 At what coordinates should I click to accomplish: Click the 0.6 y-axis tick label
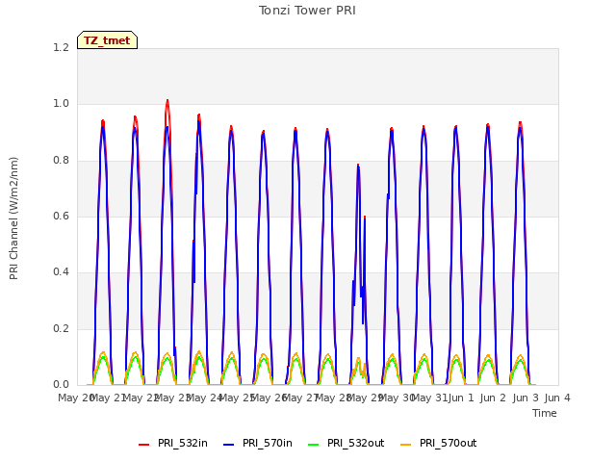point(61,216)
